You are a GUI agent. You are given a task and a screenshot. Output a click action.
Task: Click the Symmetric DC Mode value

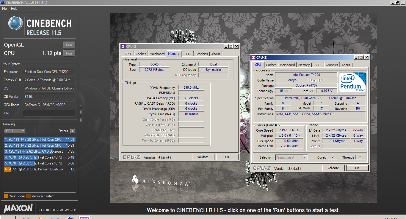coord(213,70)
